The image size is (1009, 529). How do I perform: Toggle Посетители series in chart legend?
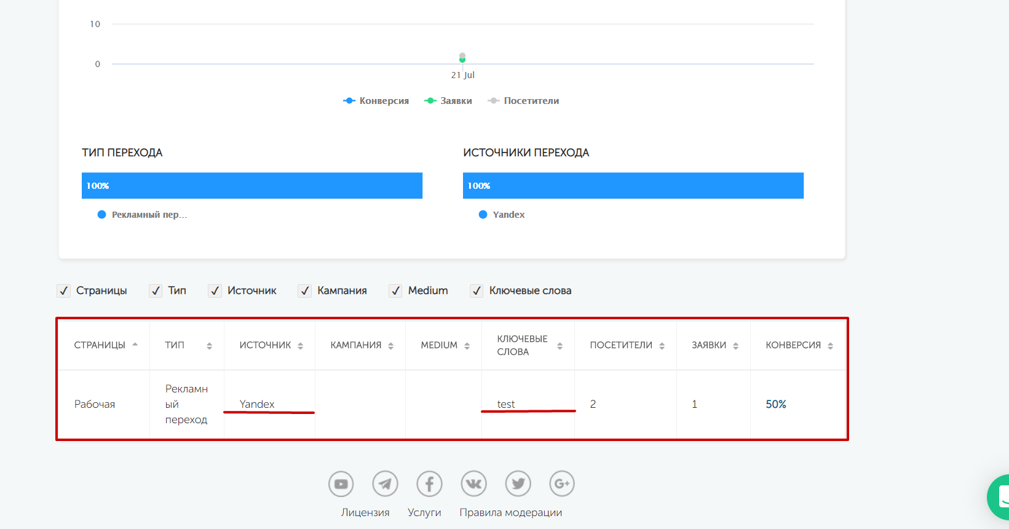[x=523, y=101]
